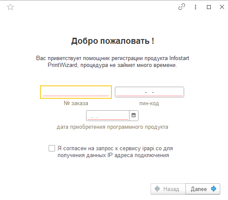Focus the № заказа input field

coord(76,92)
